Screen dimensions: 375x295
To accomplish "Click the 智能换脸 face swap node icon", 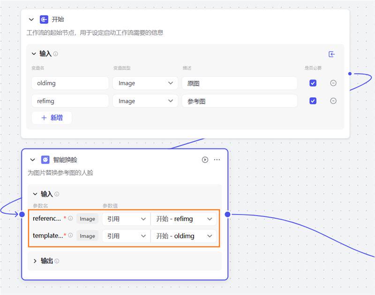I will coord(45,159).
